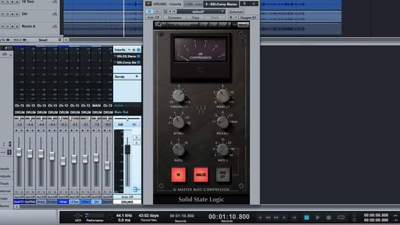Select the OH channel label in mixer
The image size is (400, 225).
pyautogui.click(x=96, y=202)
